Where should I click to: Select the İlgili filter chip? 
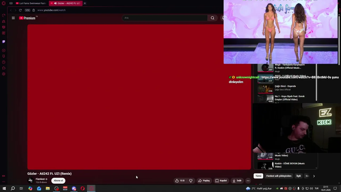(299, 176)
